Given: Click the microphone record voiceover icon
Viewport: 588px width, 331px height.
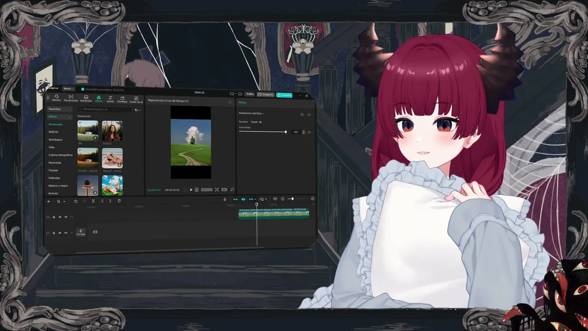Looking at the screenshot, I should [x=225, y=200].
